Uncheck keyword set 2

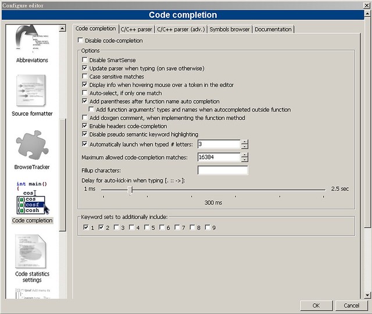[x=101, y=227]
